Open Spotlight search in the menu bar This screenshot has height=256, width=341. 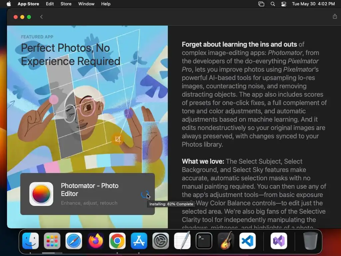pos(272,4)
